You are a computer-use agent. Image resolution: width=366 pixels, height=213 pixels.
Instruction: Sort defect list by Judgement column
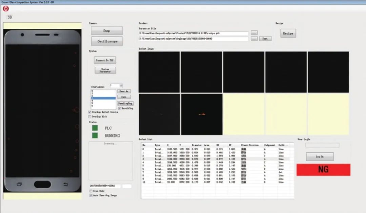(270, 145)
